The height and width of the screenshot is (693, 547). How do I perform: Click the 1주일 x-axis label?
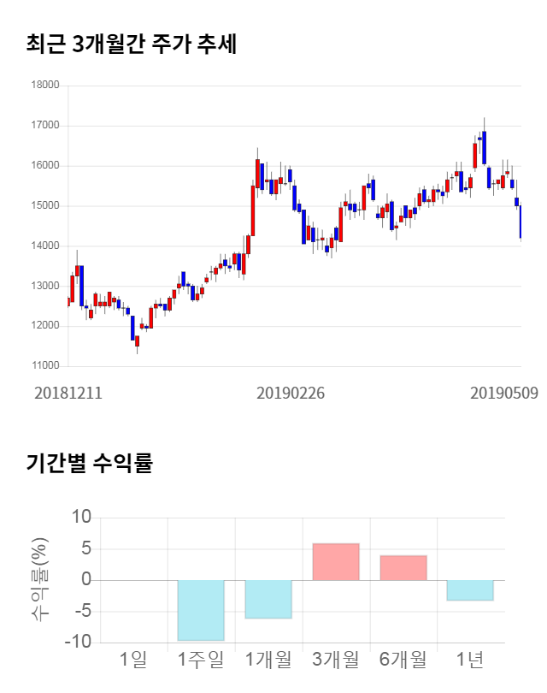click(201, 660)
